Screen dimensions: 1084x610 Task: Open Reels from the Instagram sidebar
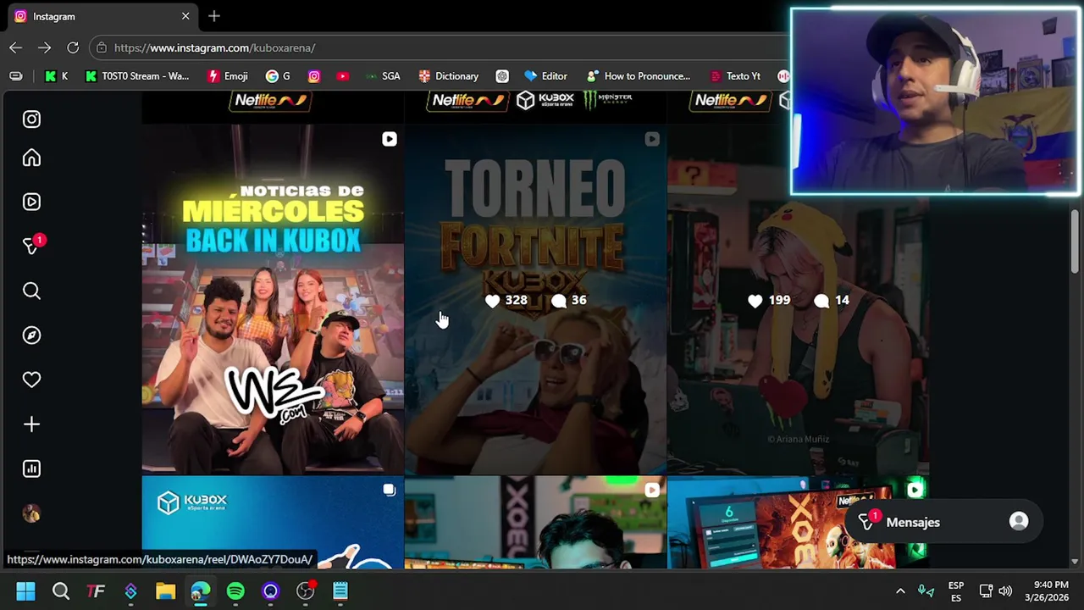tap(31, 202)
